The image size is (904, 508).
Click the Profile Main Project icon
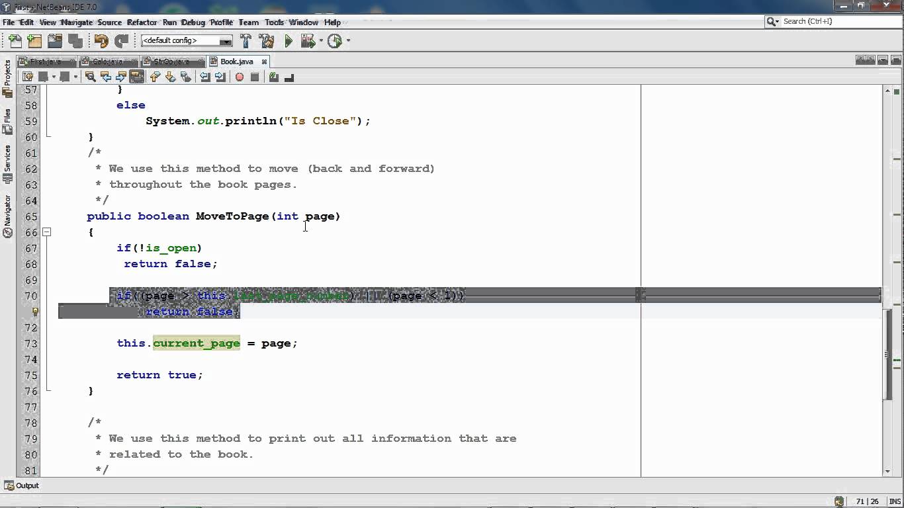(x=335, y=41)
